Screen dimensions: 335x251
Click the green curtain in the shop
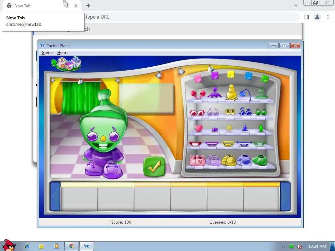[81, 98]
